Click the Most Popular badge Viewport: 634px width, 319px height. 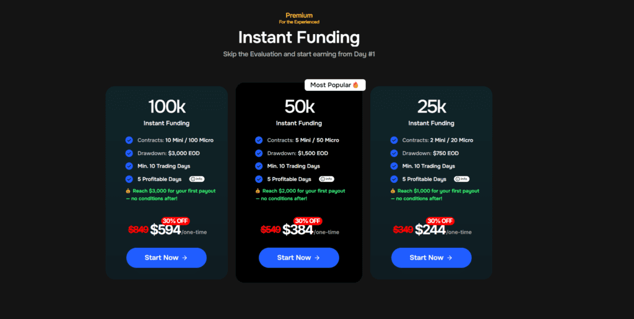[334, 85]
